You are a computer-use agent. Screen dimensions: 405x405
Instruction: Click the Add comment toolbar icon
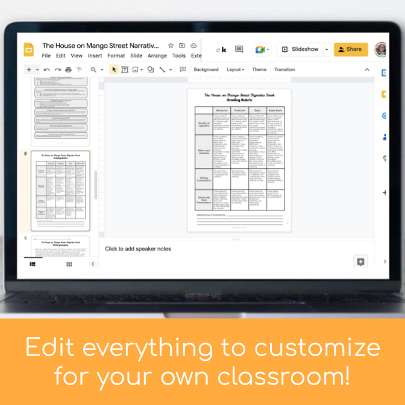coord(183,70)
